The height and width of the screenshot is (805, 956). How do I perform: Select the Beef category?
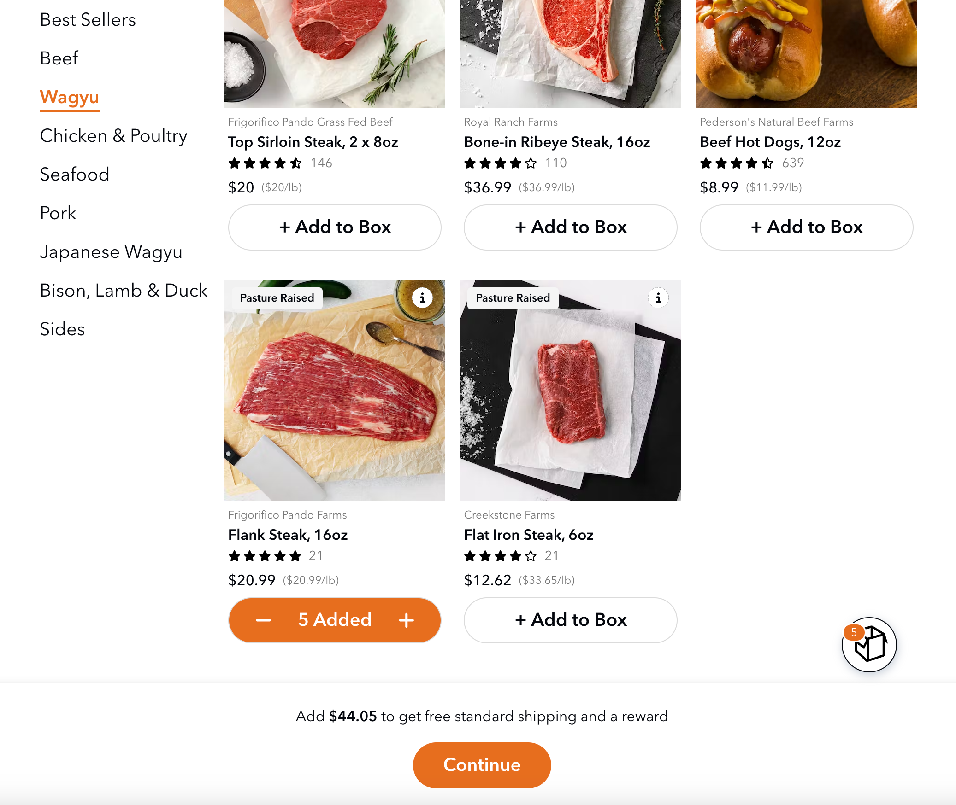(59, 58)
